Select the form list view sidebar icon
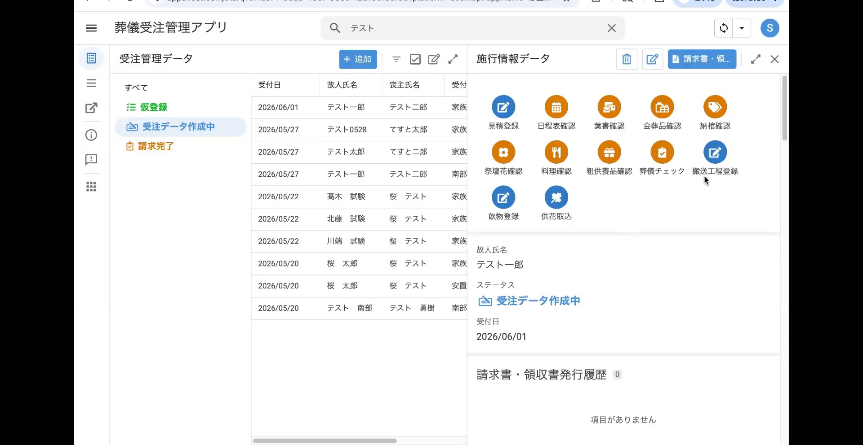The height and width of the screenshot is (445, 863). pos(91,58)
